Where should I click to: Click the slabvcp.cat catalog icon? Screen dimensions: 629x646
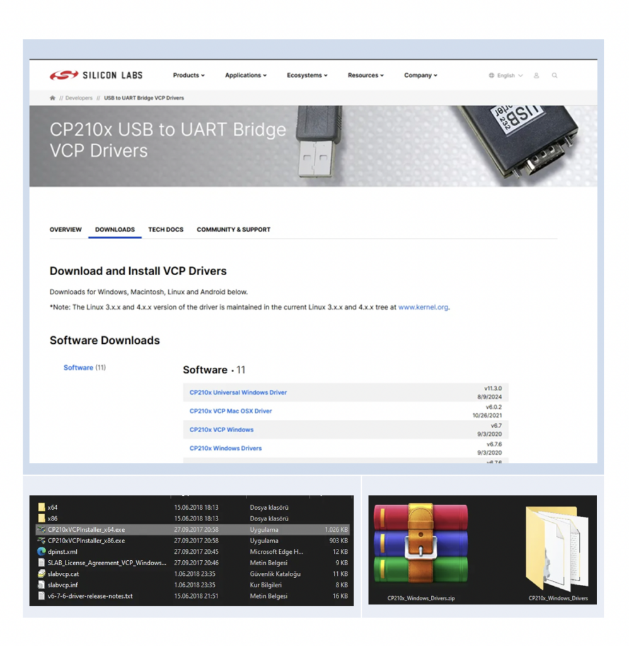pyautogui.click(x=41, y=574)
